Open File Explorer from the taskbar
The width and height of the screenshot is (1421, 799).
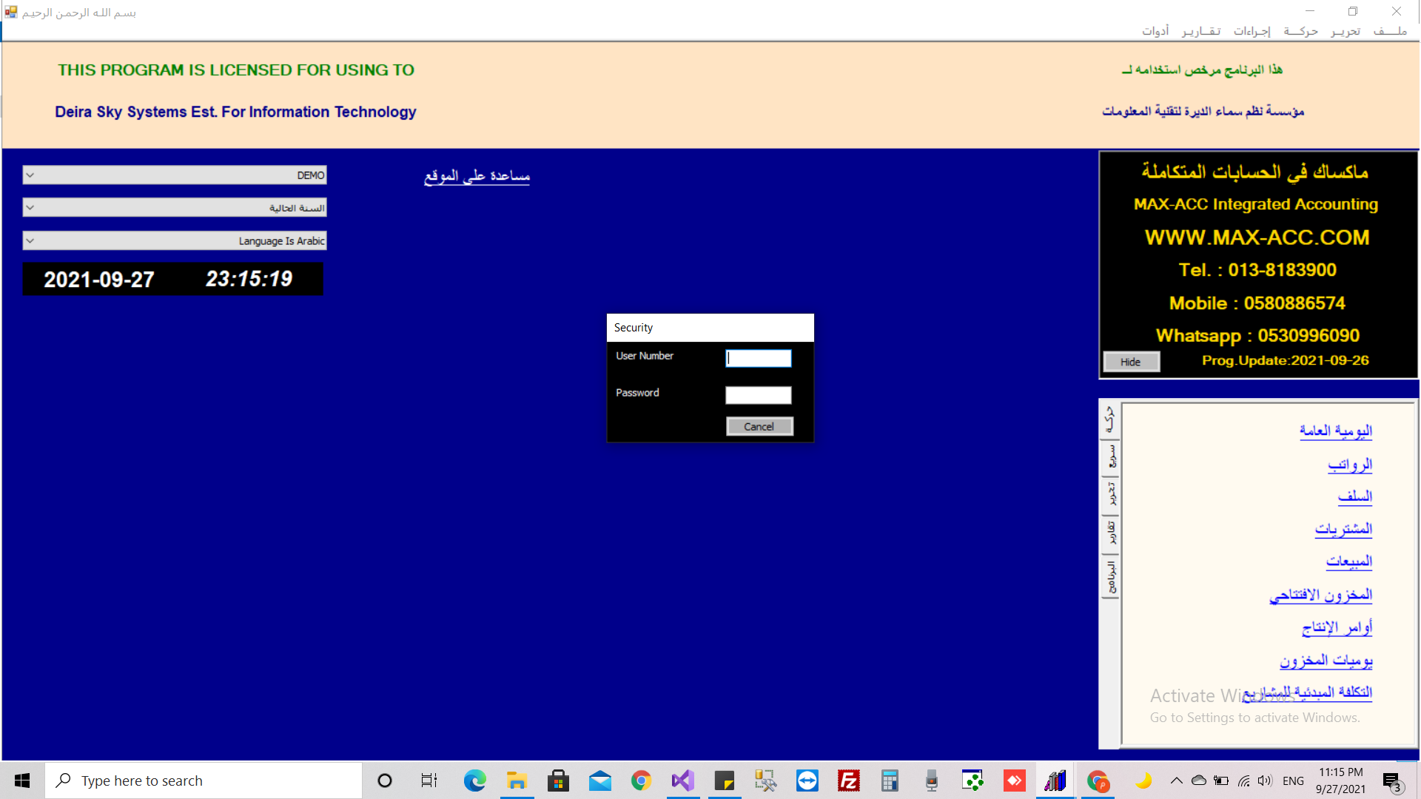[517, 781]
